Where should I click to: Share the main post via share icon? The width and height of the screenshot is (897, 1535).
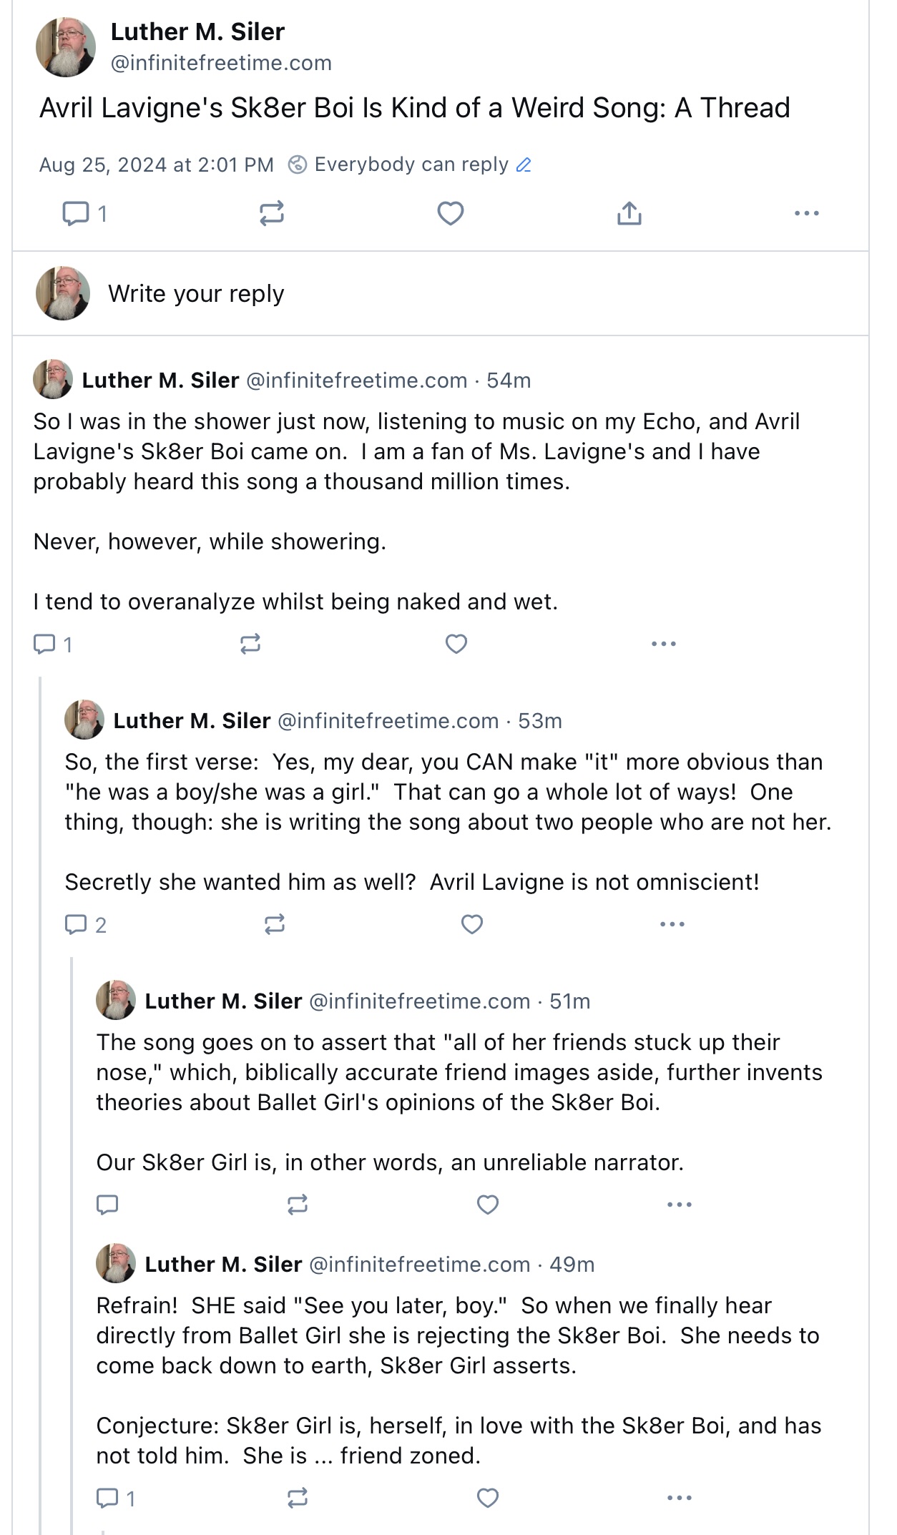coord(629,213)
